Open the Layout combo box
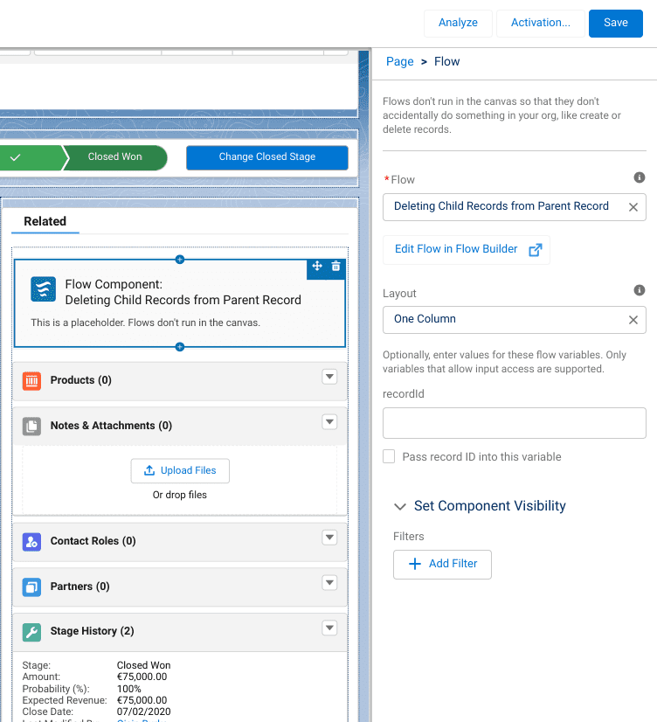The width and height of the screenshot is (657, 722). tap(514, 320)
